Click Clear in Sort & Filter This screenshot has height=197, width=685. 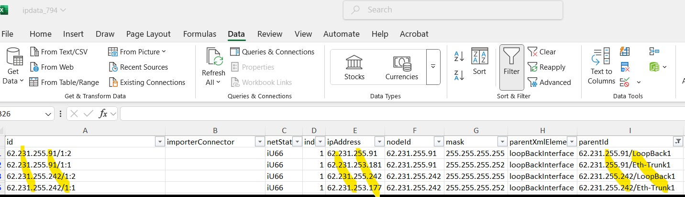coord(542,52)
